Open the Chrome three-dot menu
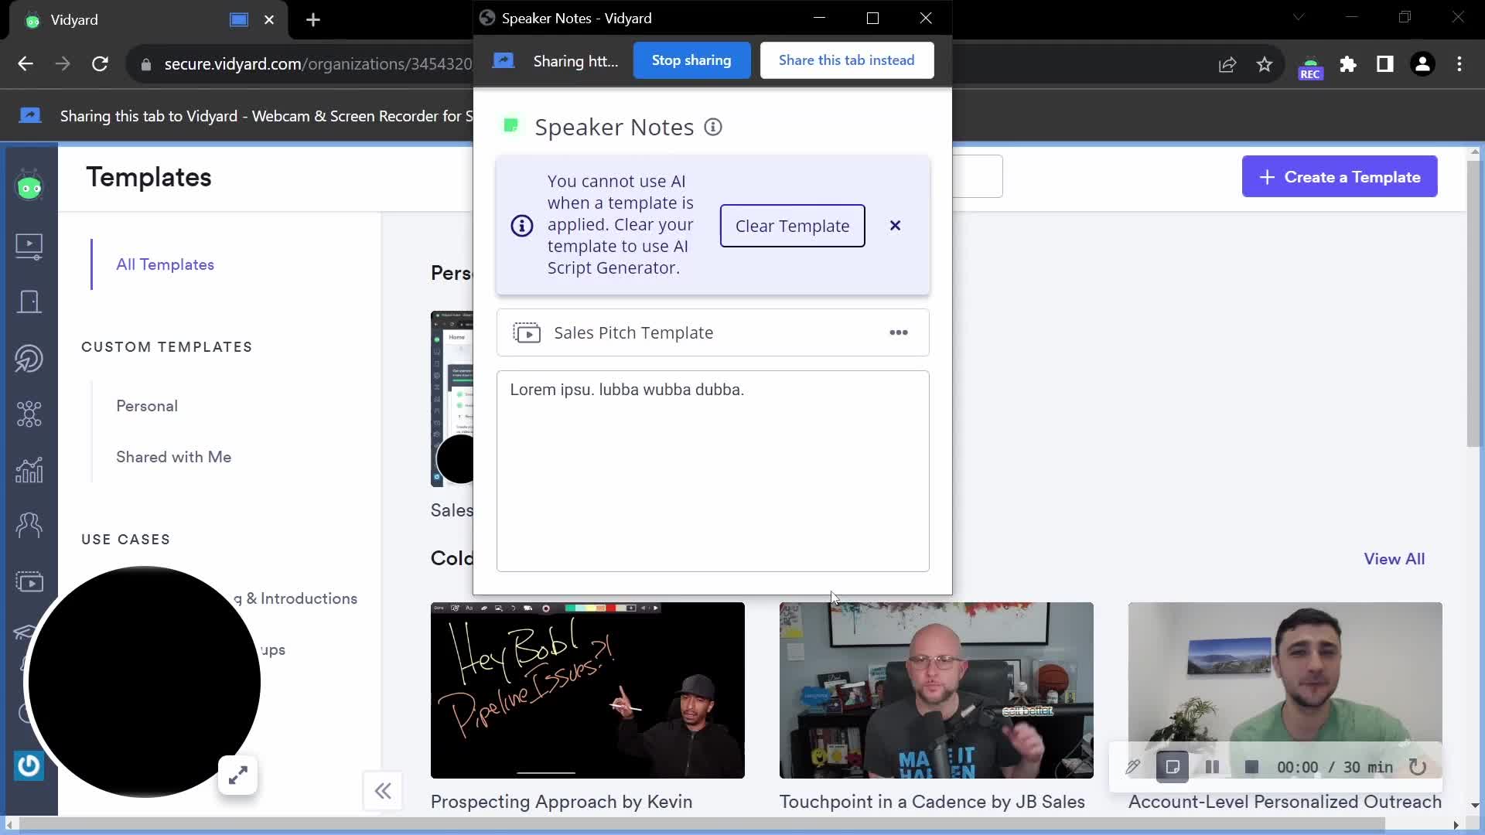This screenshot has width=1485, height=835. click(x=1459, y=64)
